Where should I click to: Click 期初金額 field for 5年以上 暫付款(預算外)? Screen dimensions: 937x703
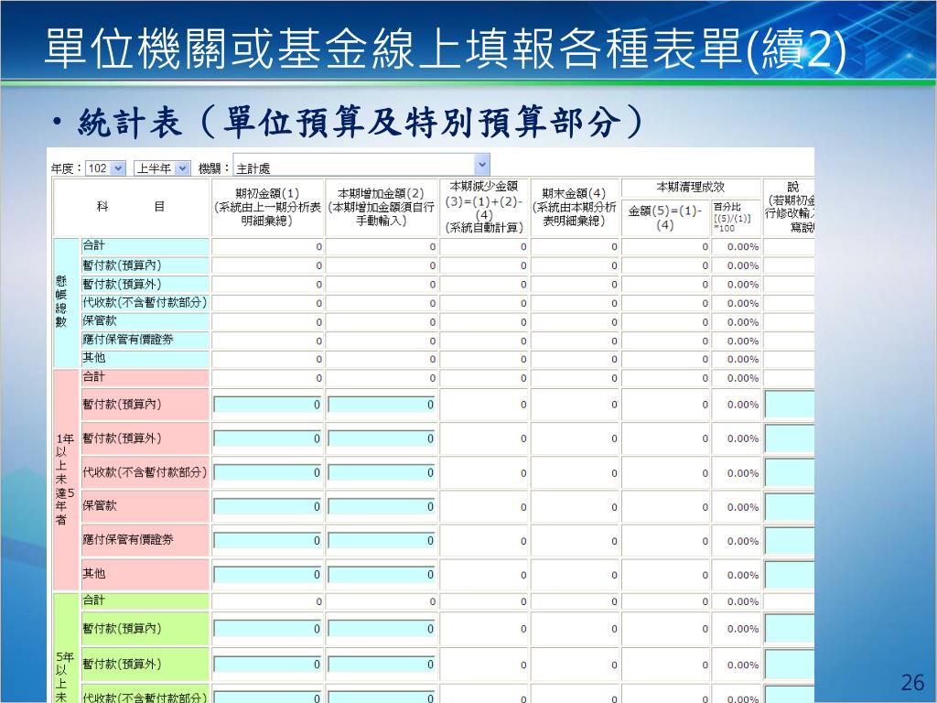267,665
